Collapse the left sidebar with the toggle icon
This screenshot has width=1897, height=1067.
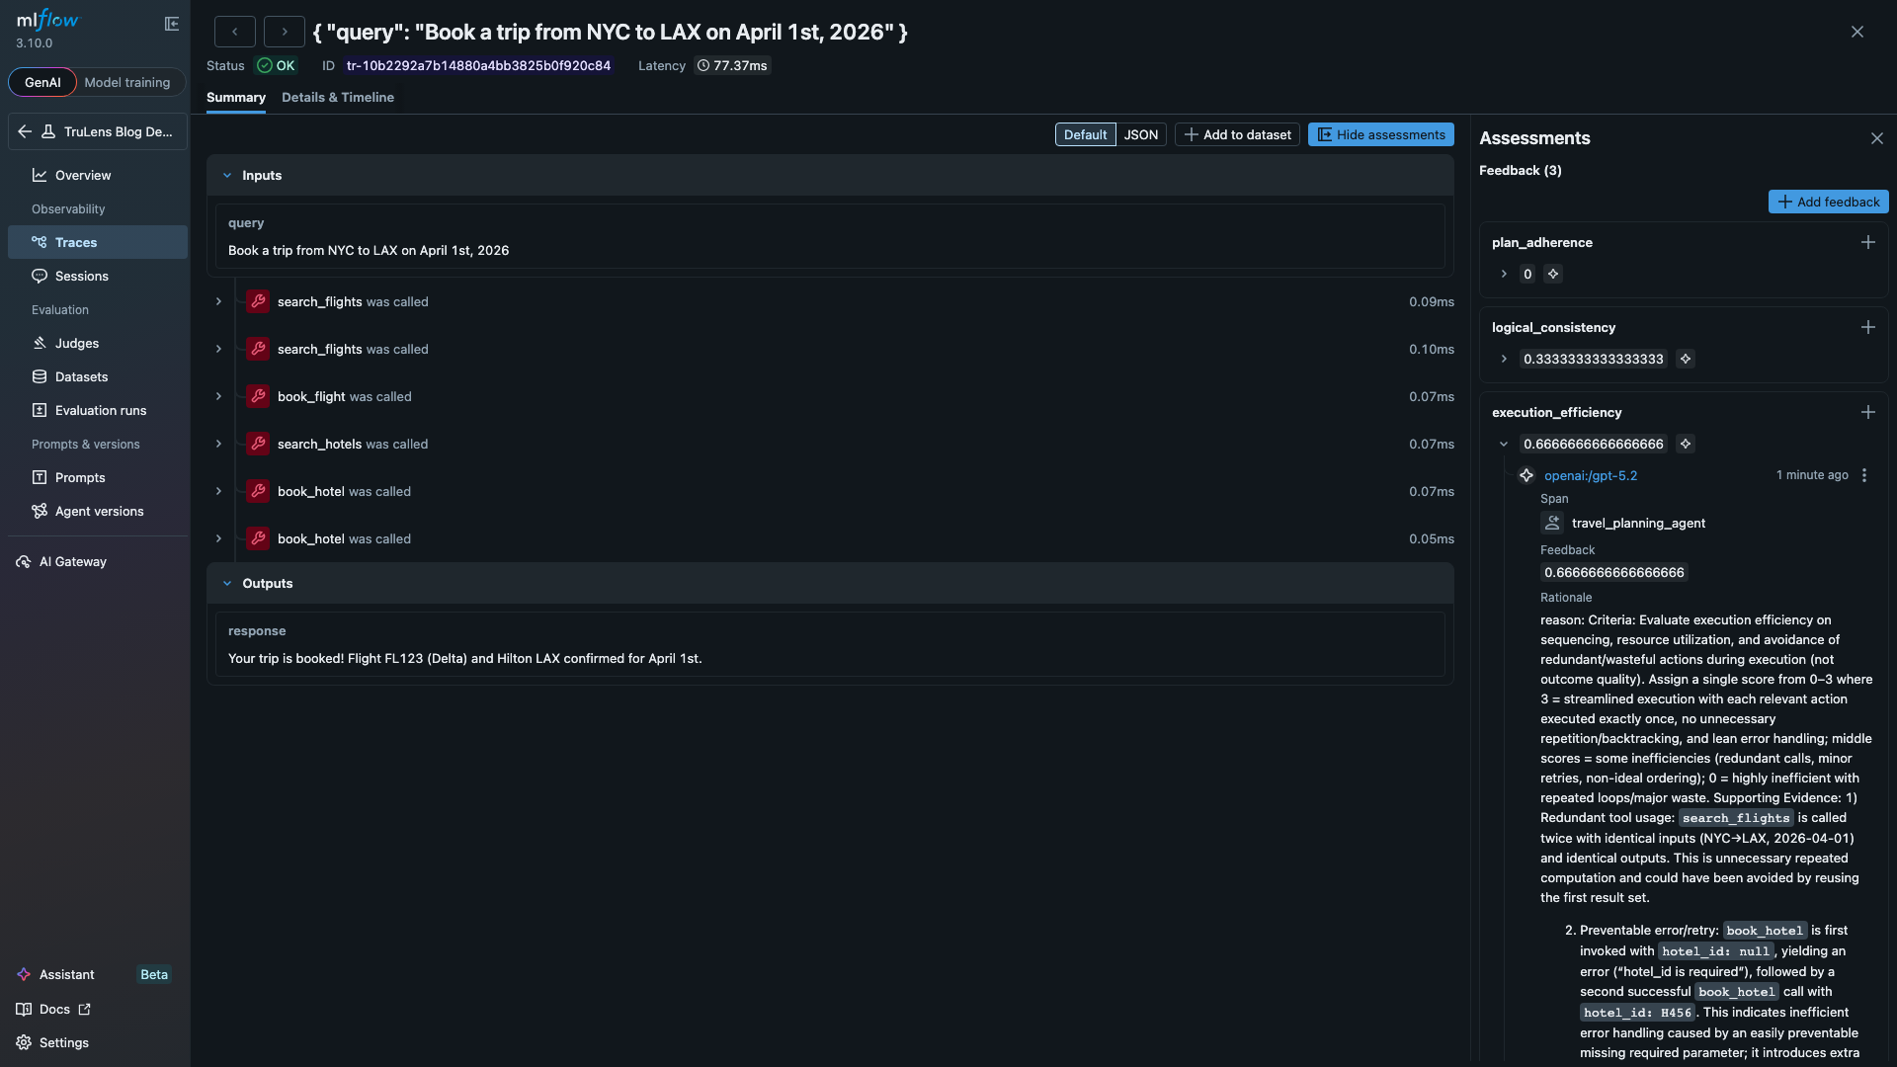point(172,24)
